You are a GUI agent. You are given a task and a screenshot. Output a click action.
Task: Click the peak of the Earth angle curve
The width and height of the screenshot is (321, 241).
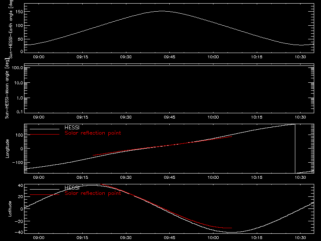(x=162, y=11)
